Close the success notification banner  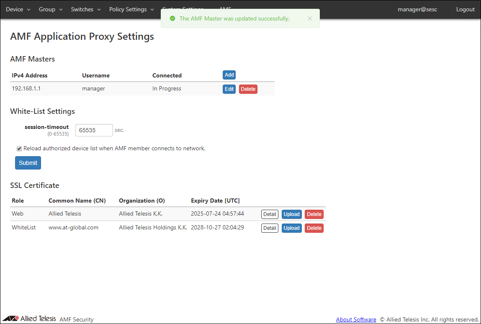(309, 18)
